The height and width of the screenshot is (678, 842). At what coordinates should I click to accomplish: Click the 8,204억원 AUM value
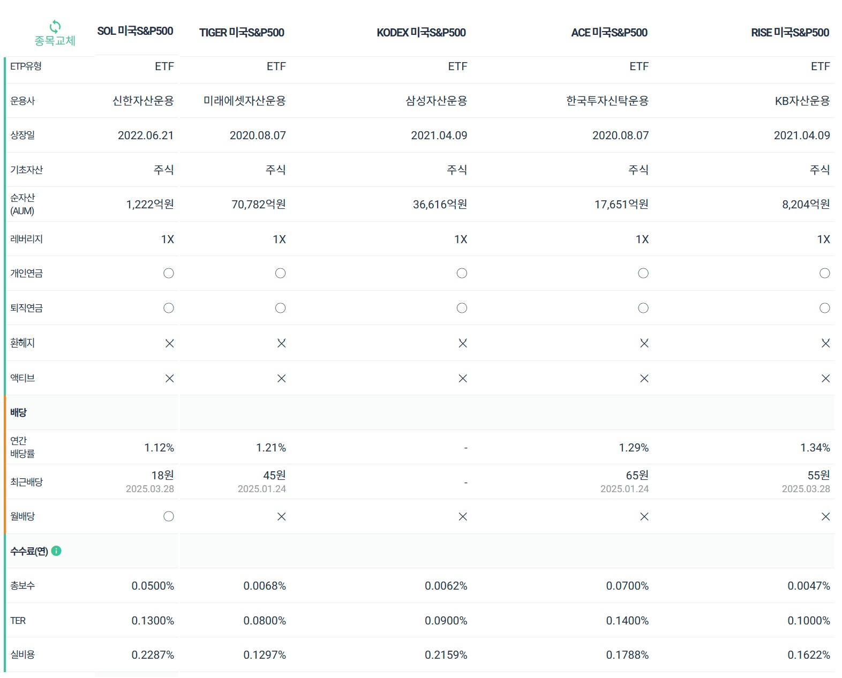(x=806, y=204)
